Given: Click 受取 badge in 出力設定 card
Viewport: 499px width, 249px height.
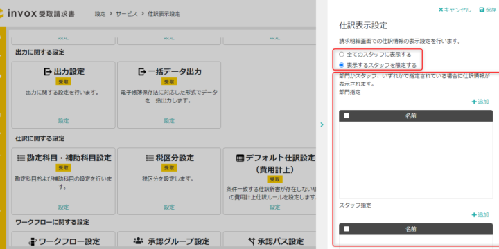Looking at the screenshot, I should 63,82.
